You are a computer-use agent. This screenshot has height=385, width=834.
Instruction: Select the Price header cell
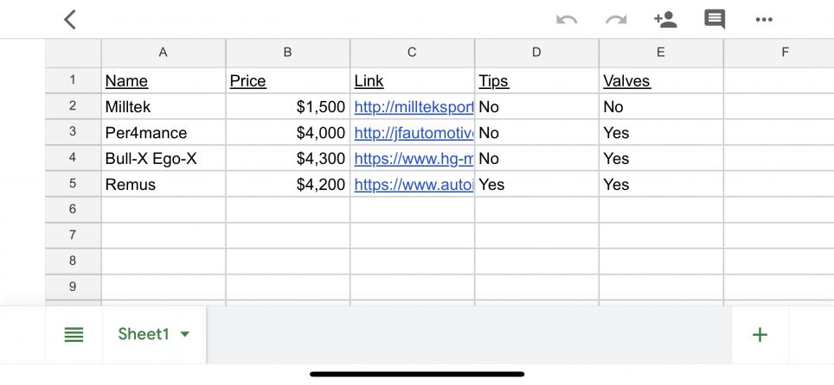288,81
